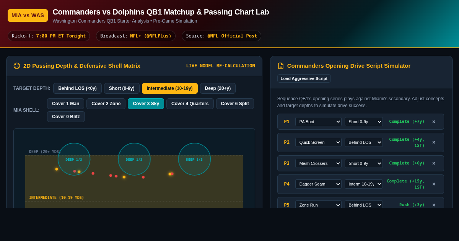Select Deep (20+y) target depth
Viewport: 459px width, 241px height.
pyautogui.click(x=218, y=88)
